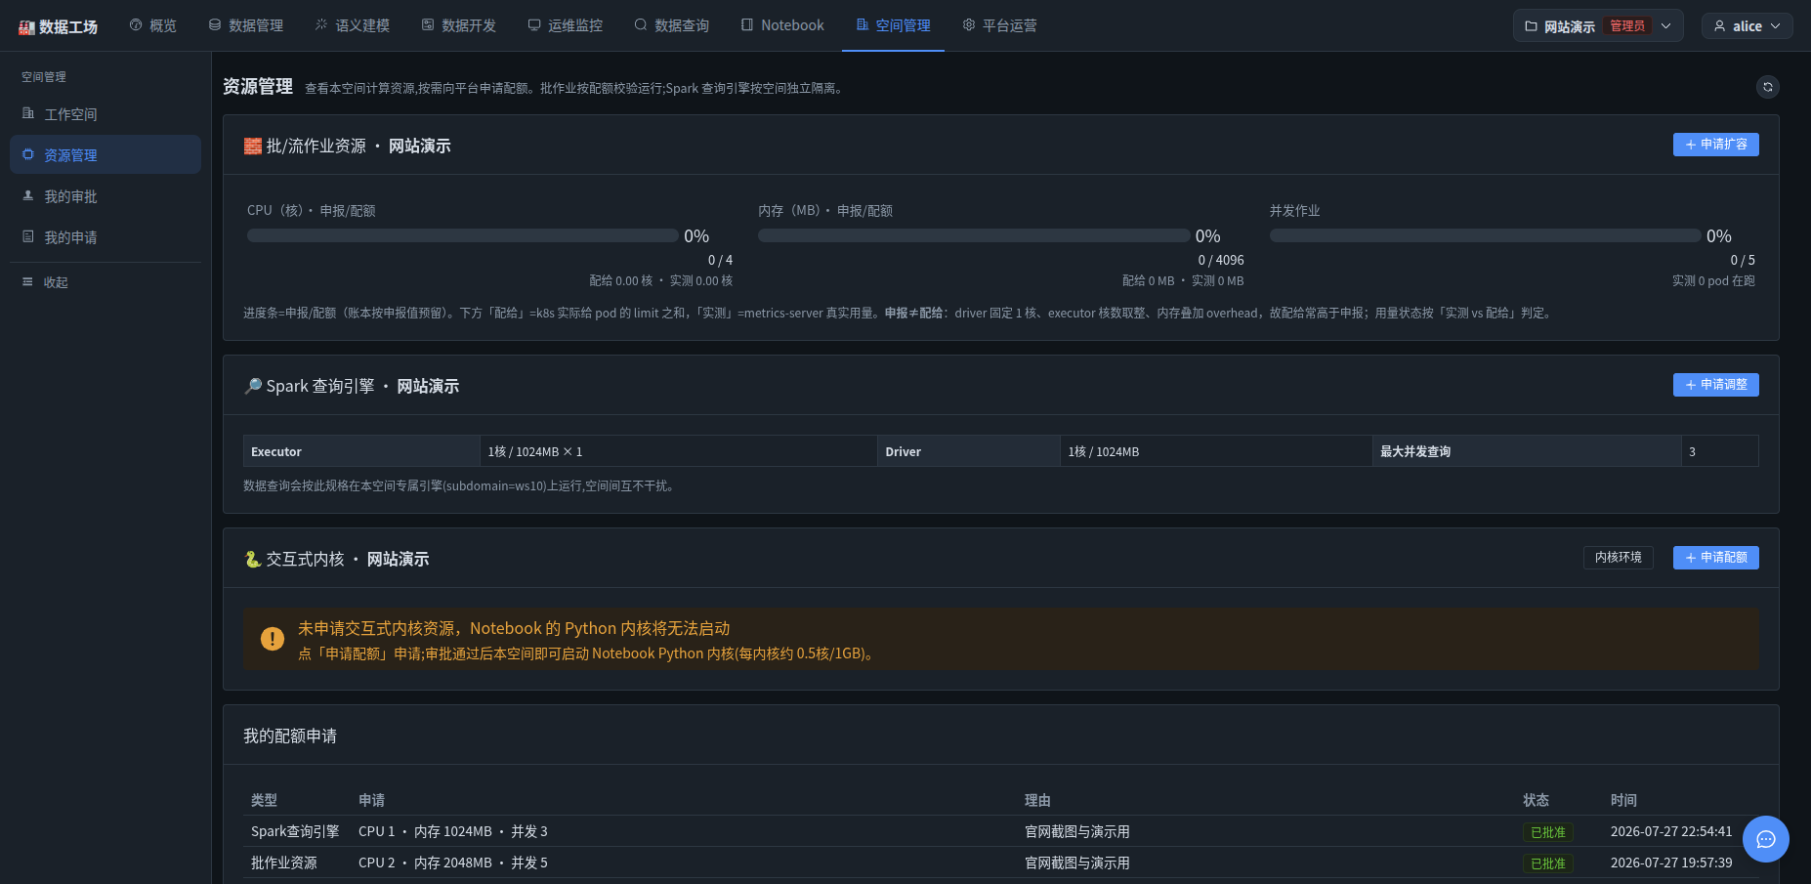
Task: Click the 批作业资源 request row type cell
Action: click(284, 863)
